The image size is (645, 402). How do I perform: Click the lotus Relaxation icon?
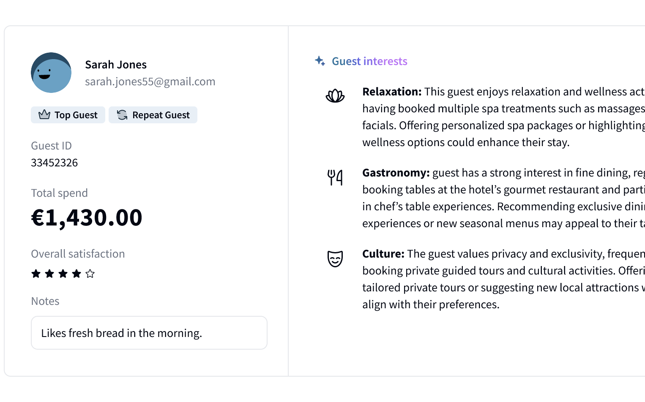[x=335, y=96]
